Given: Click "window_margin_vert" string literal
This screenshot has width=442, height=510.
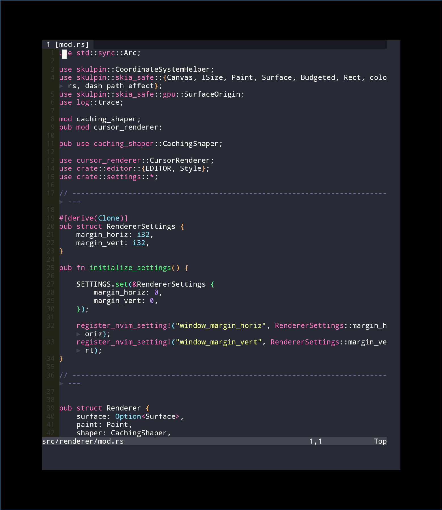Looking at the screenshot, I should click(x=218, y=342).
